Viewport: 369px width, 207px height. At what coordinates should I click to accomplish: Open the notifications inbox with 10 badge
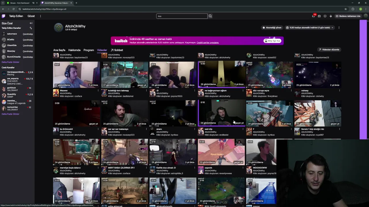point(314,16)
